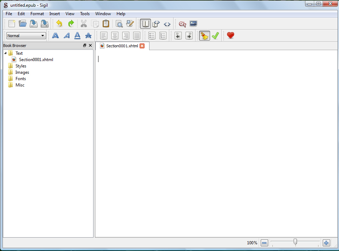The image size is (339, 251).
Task: Open the Edit menu
Action: [21, 13]
